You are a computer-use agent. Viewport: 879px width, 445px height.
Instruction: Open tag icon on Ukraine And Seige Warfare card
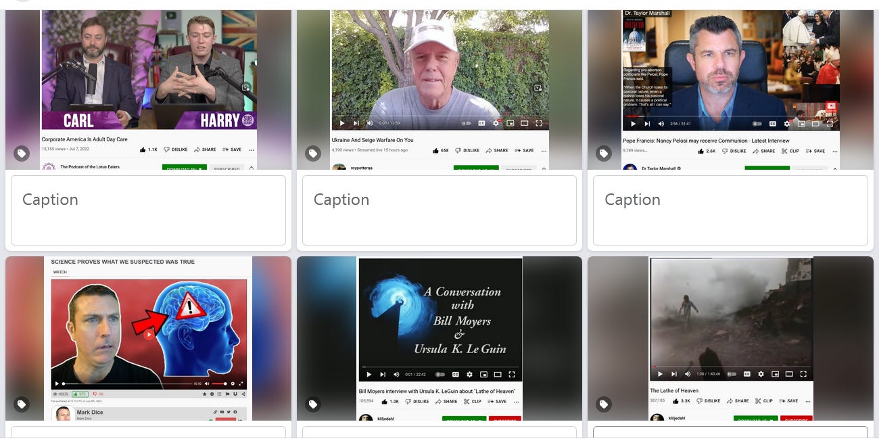click(x=312, y=154)
